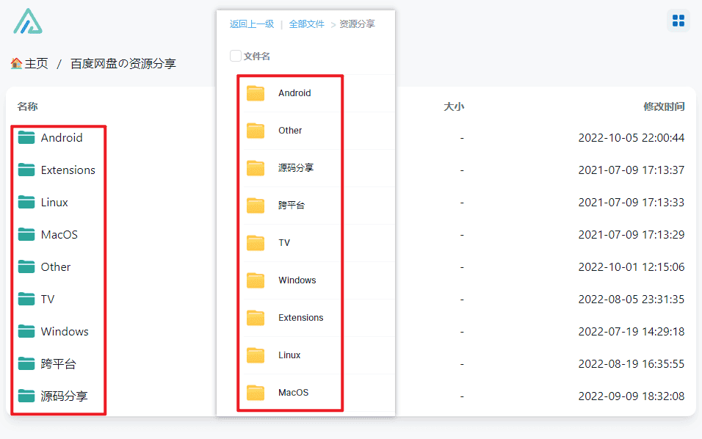
Task: Open Other label in Baidu panel
Action: tap(290, 131)
